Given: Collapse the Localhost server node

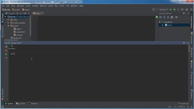Looking at the screenshot, I should click(x=160, y=22).
